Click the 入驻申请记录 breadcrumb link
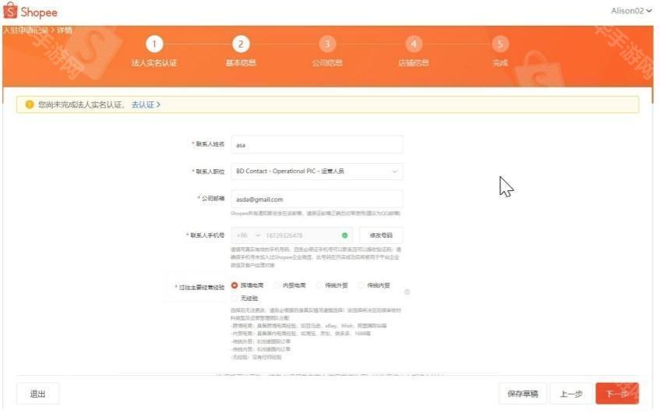Screen dimensions: 660x414 [x=25, y=30]
